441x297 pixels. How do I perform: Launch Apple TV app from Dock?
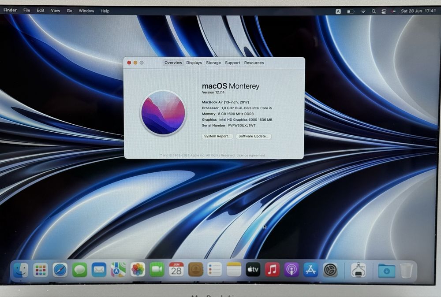click(253, 270)
